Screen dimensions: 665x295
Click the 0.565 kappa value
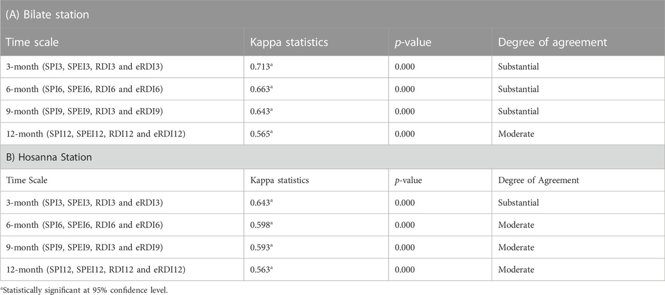pos(261,134)
